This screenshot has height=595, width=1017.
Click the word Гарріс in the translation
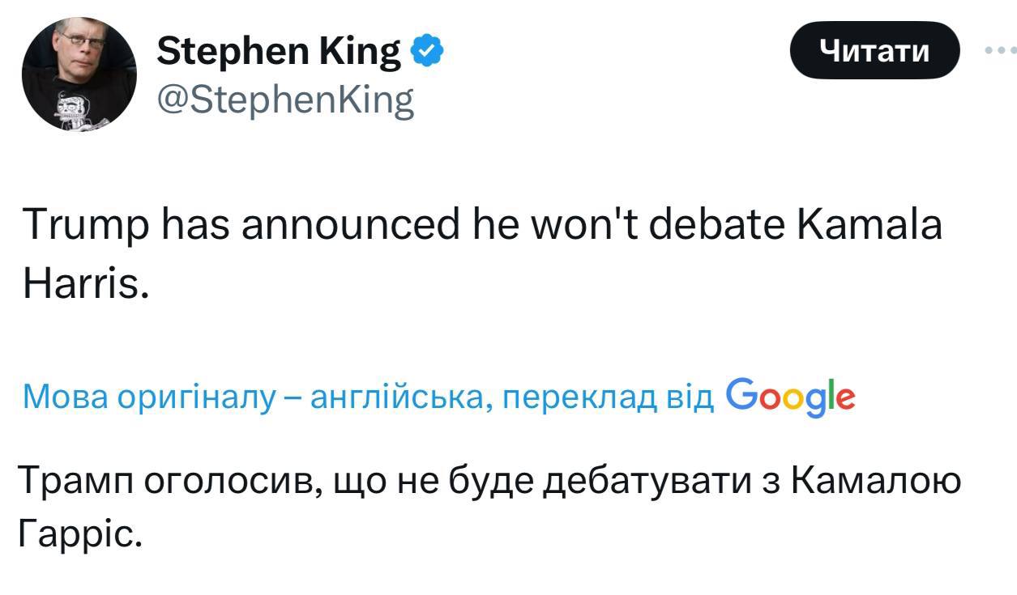(79, 533)
